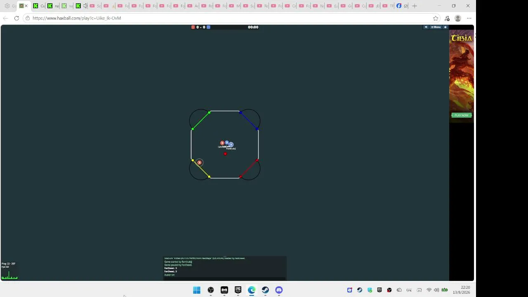Image resolution: width=528 pixels, height=297 pixels.
Task: Click the player near the yellow corner
Action: tap(199, 163)
